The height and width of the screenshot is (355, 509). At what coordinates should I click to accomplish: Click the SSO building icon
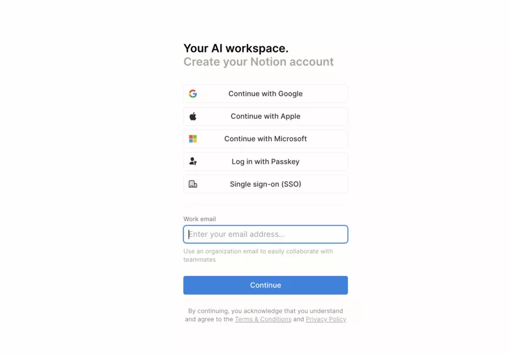pyautogui.click(x=193, y=184)
